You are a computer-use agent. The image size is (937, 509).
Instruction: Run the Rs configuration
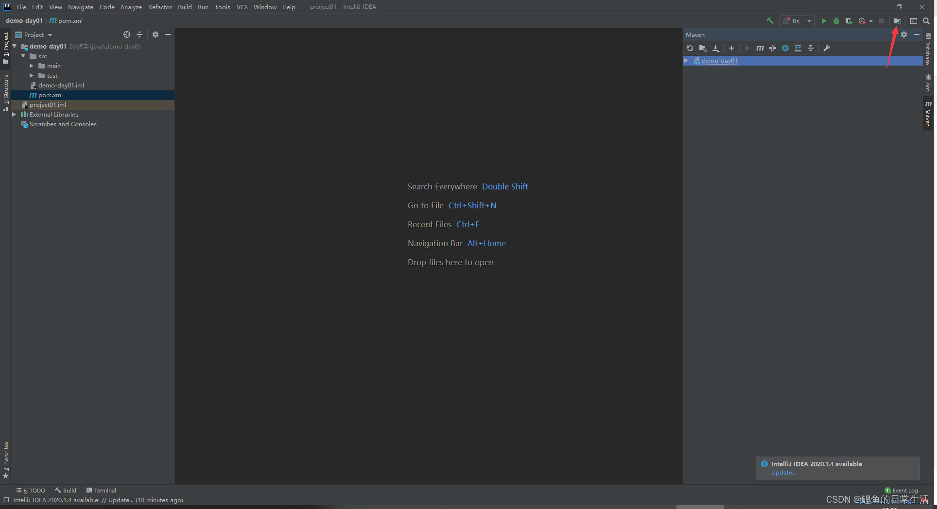point(824,21)
